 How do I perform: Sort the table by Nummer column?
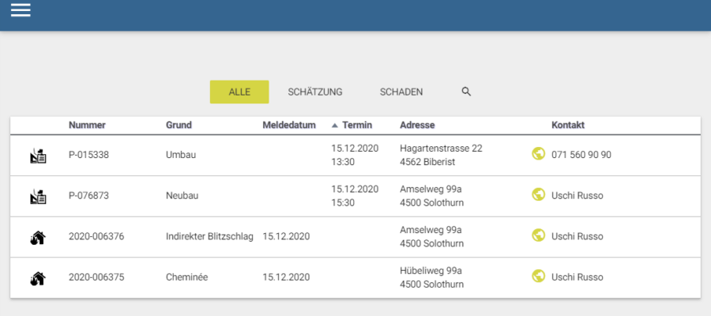point(87,126)
